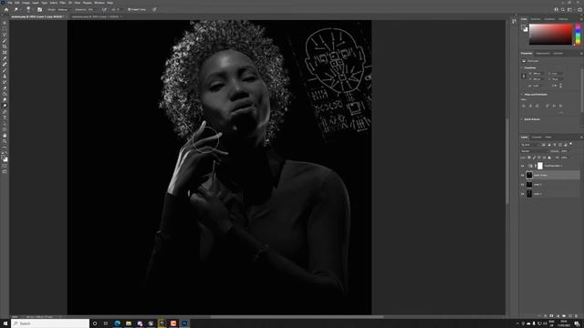Select the Frame tool
This screenshot has height=328, width=584.
coord(5,53)
